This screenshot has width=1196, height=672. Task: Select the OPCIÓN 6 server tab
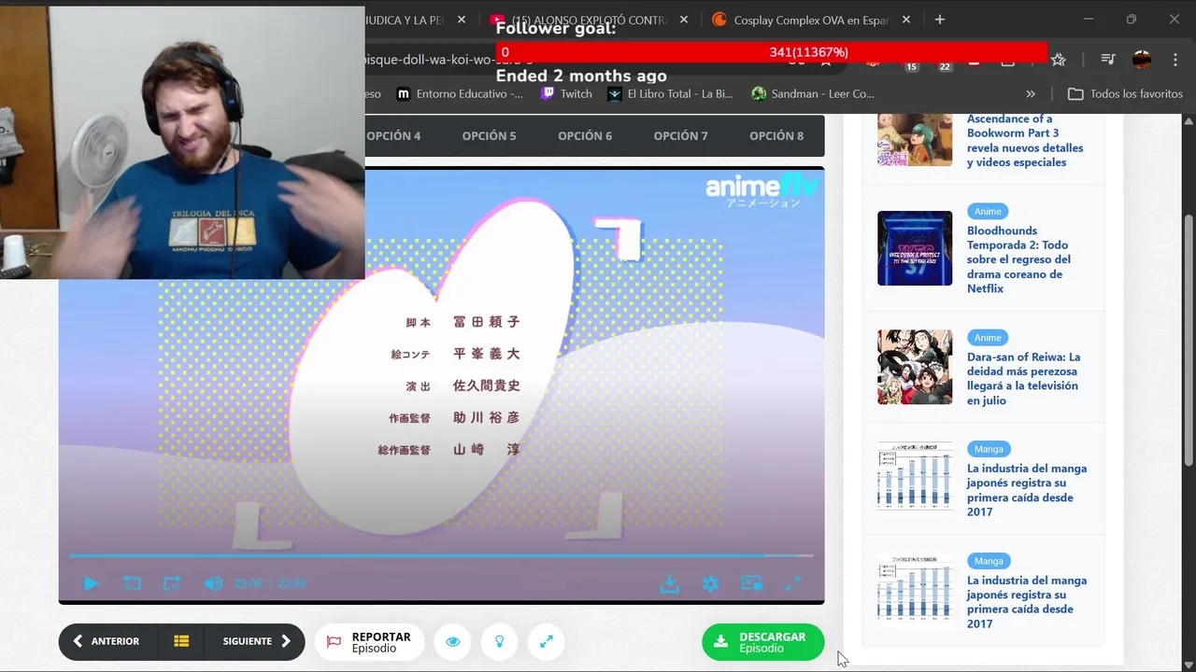[x=585, y=135]
